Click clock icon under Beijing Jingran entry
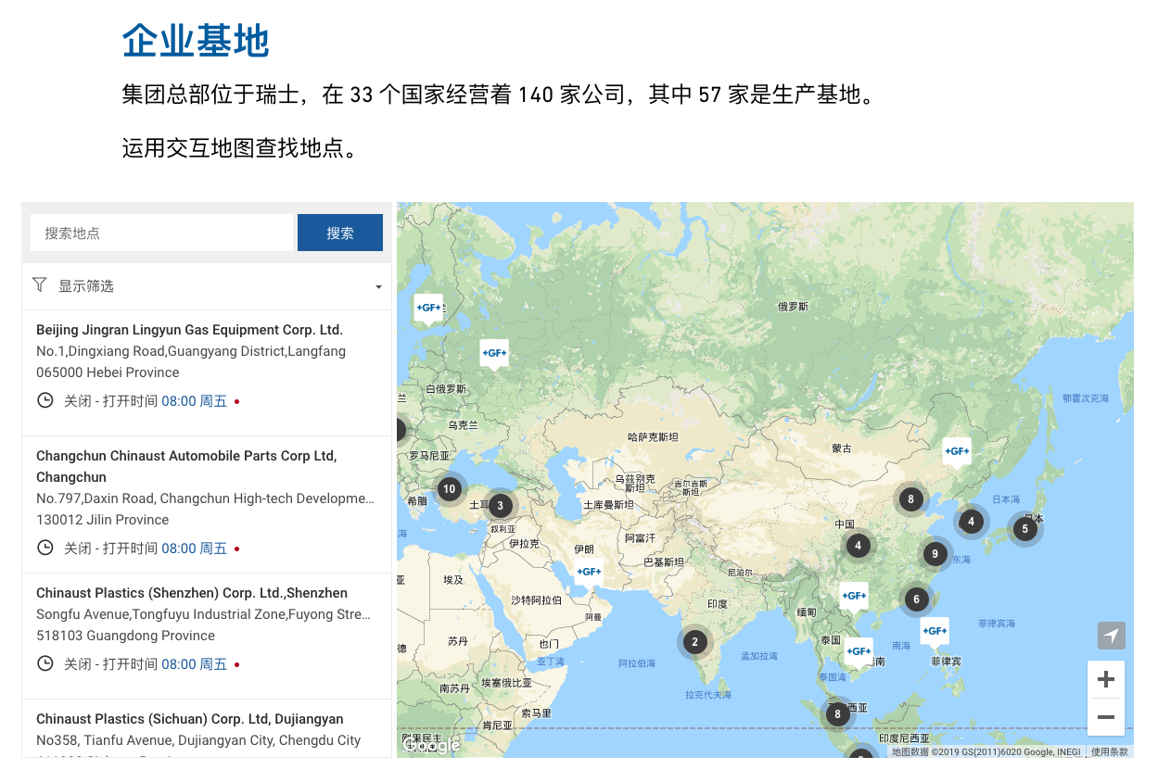 click(45, 401)
